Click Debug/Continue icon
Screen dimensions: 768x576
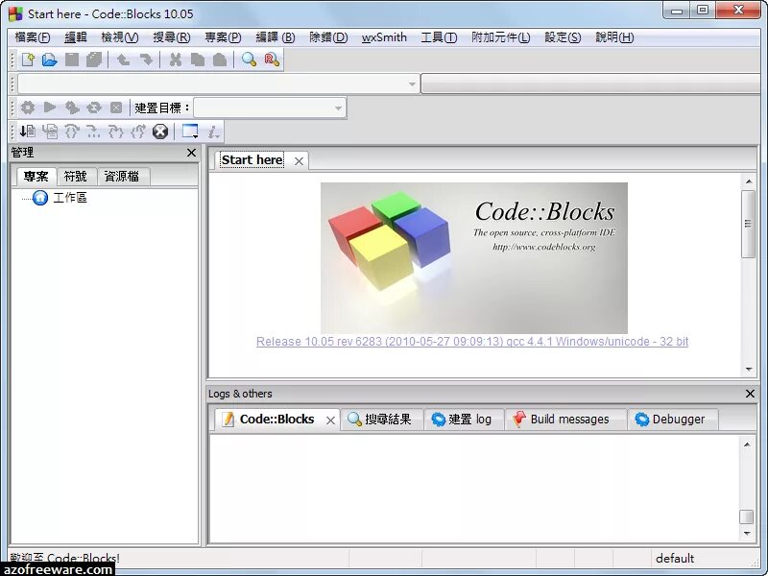[28, 131]
